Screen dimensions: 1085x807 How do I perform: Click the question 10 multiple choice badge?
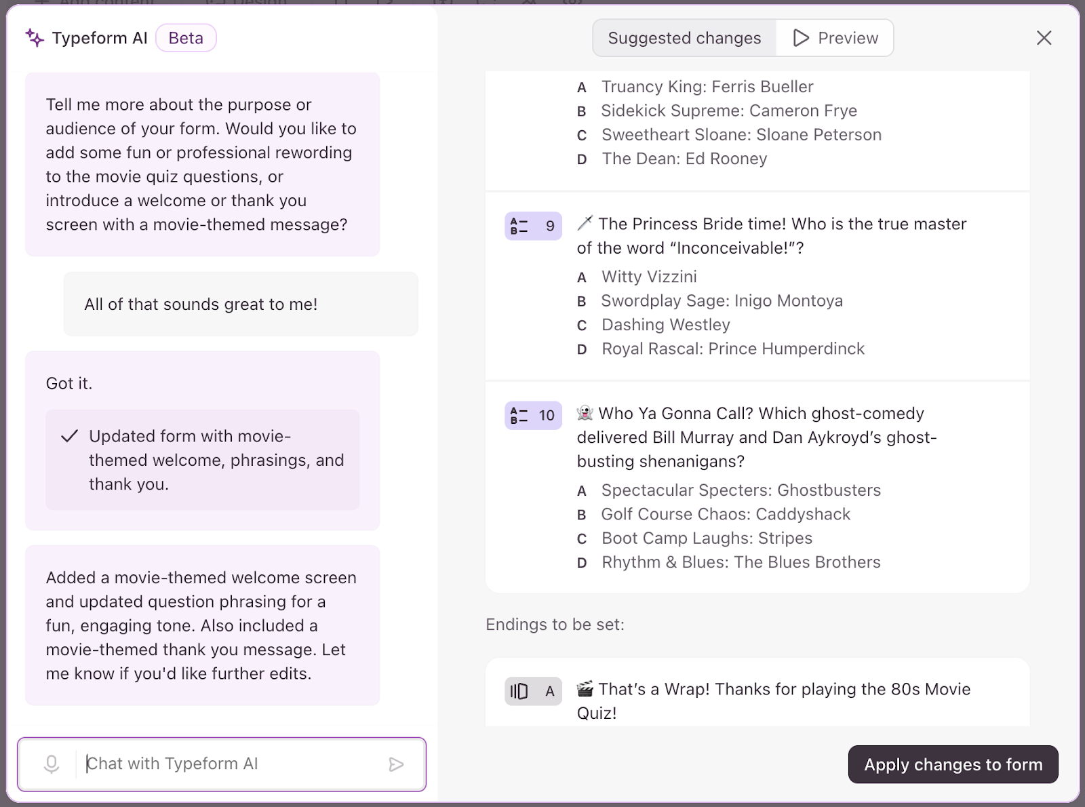click(533, 415)
